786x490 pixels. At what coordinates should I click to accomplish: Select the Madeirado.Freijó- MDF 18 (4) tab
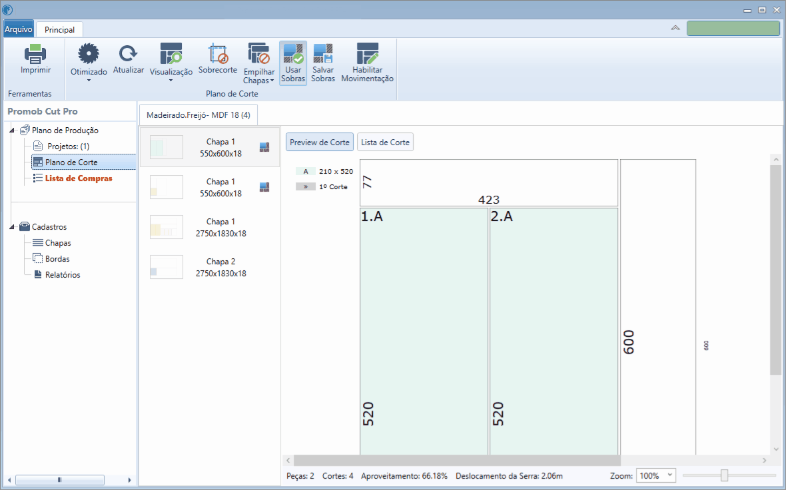(198, 115)
